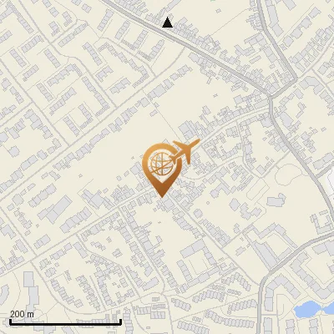This screenshot has width=334, height=334.
Task: Click the airplane on the orange pin
Action: 185,151
